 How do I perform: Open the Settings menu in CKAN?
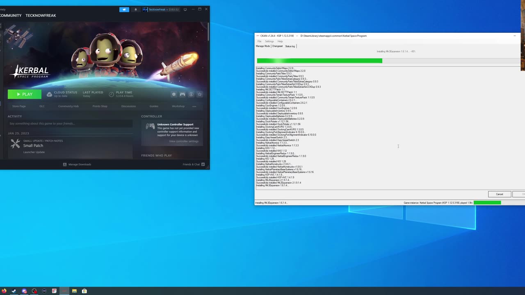click(269, 41)
